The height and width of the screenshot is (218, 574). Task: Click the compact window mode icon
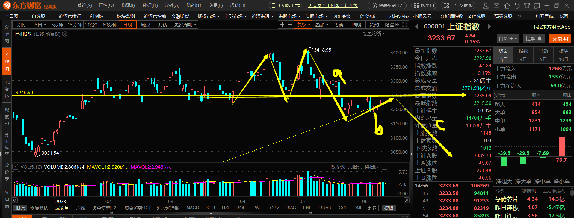click(537, 5)
